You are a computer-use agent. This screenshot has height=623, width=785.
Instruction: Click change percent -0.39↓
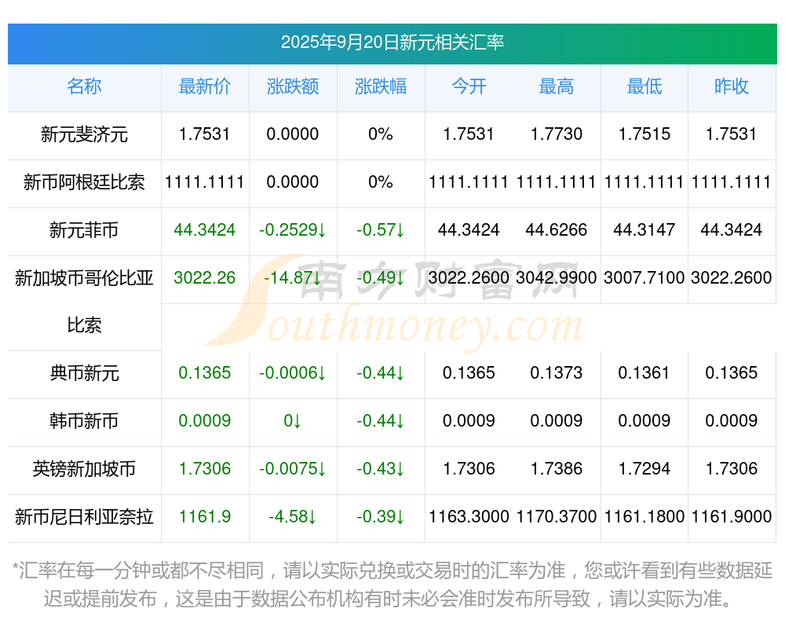(381, 516)
